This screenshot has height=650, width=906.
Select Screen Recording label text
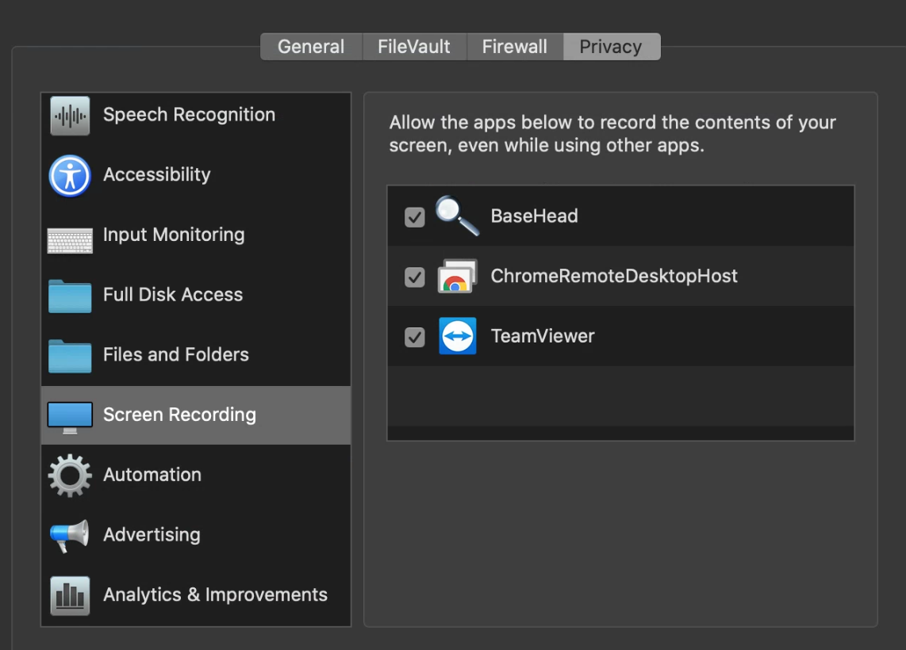pyautogui.click(x=180, y=415)
